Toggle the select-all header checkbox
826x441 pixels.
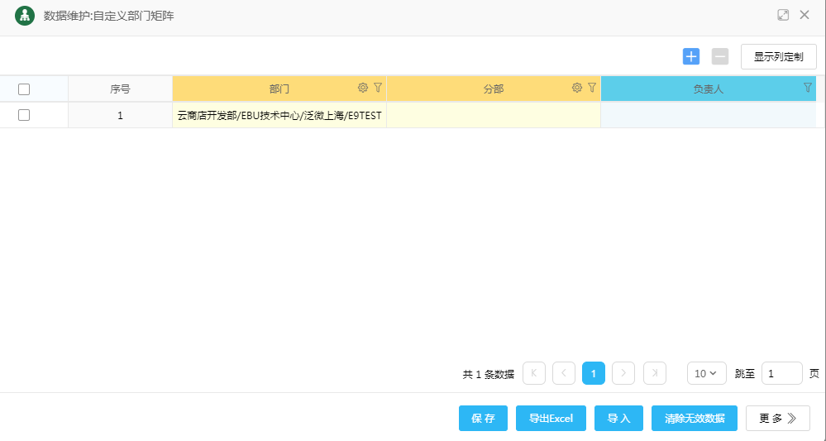[24, 89]
